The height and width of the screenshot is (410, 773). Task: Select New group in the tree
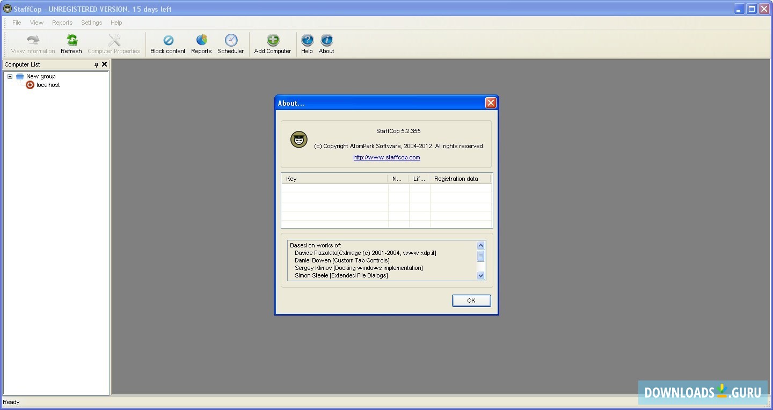coord(41,76)
